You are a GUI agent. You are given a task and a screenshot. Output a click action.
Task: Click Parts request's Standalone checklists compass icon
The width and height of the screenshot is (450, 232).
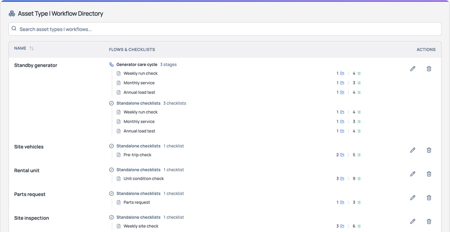112,194
